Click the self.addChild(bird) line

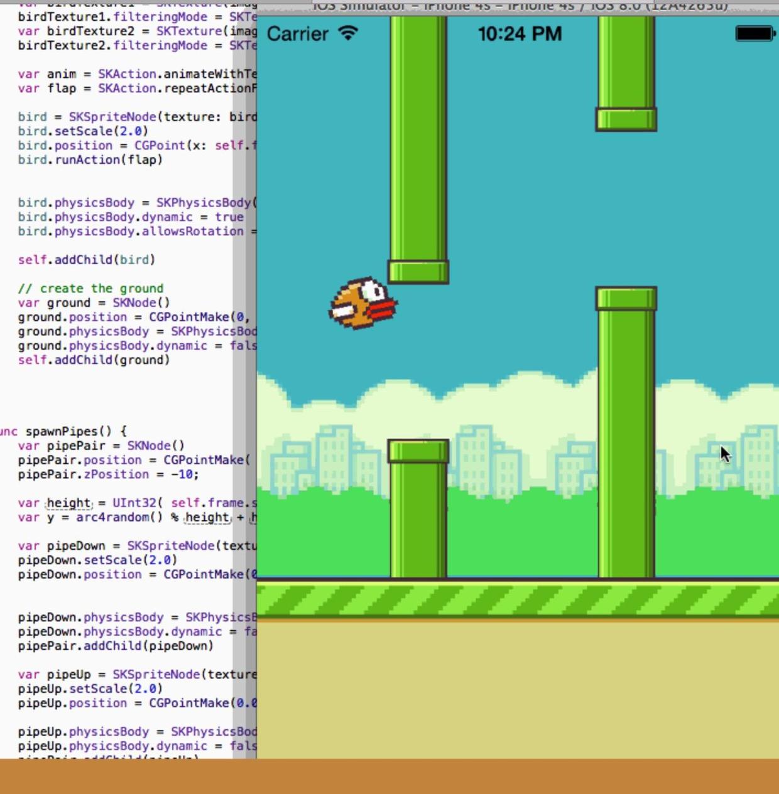(x=86, y=259)
